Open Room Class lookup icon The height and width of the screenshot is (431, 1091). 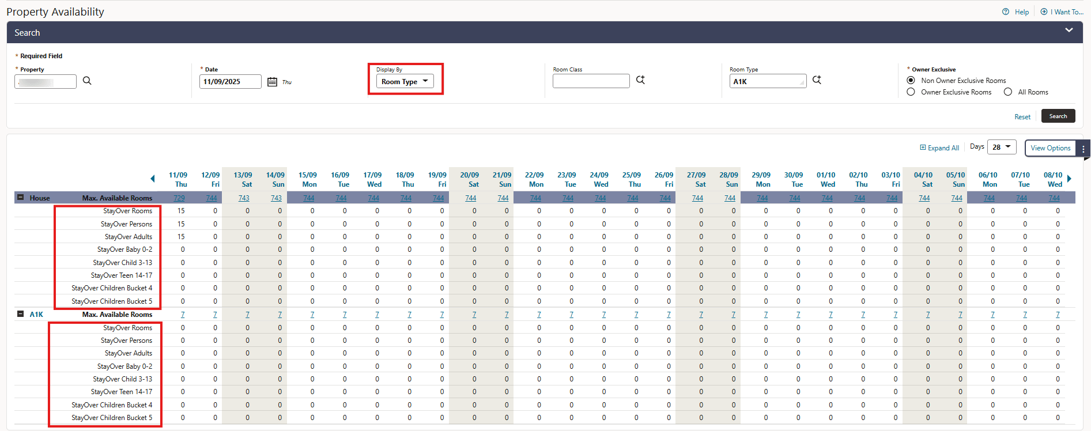click(x=640, y=80)
